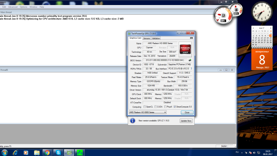The image size is (277, 156).
Task: Toggle the OpenCL checkbox
Action: click(144, 106)
